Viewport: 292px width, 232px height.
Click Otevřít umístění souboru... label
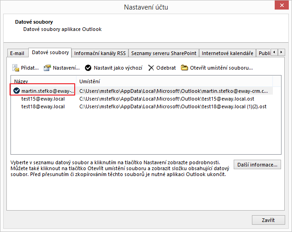pos(221,68)
